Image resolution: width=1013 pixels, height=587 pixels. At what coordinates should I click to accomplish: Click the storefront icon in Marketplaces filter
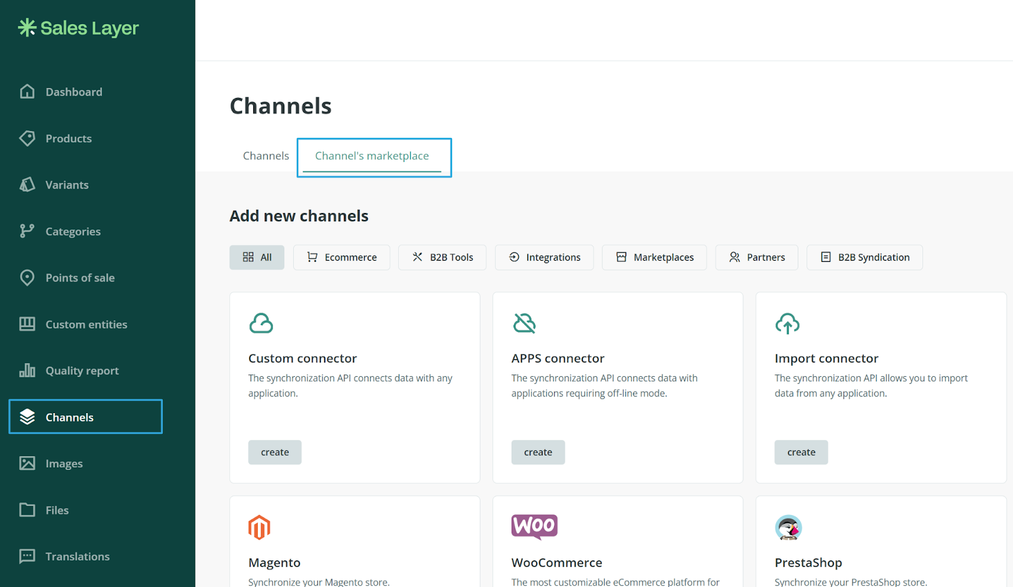click(x=622, y=257)
